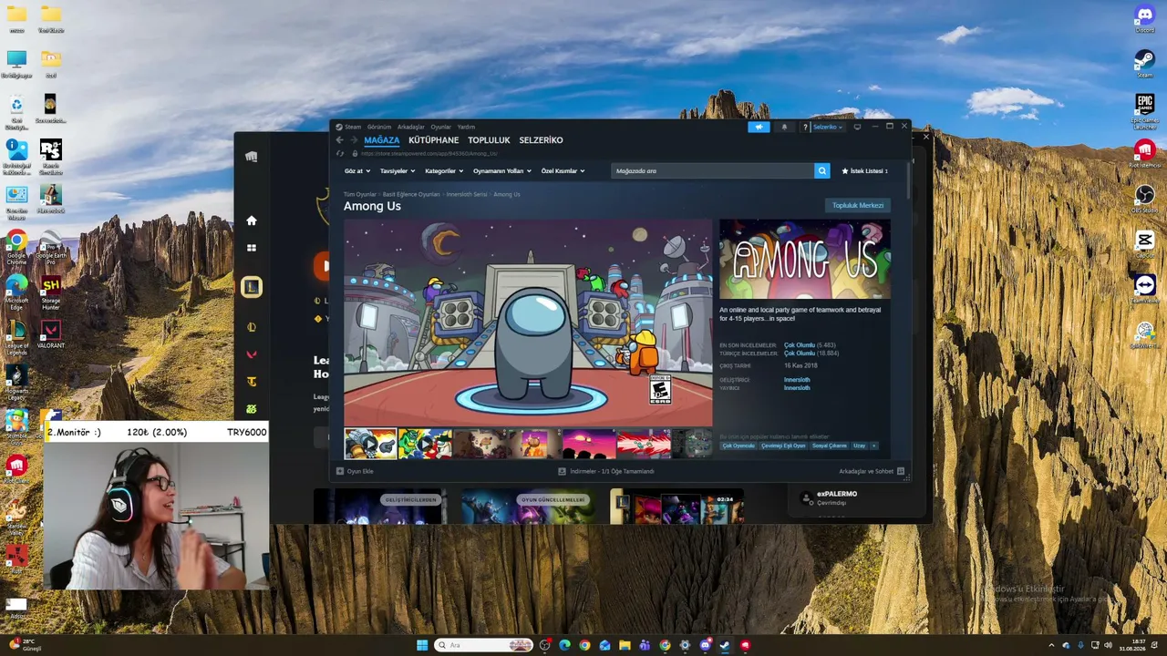This screenshot has height=656, width=1167.
Task: Expand the Özel Kısımlar dropdown
Action: 563,171
